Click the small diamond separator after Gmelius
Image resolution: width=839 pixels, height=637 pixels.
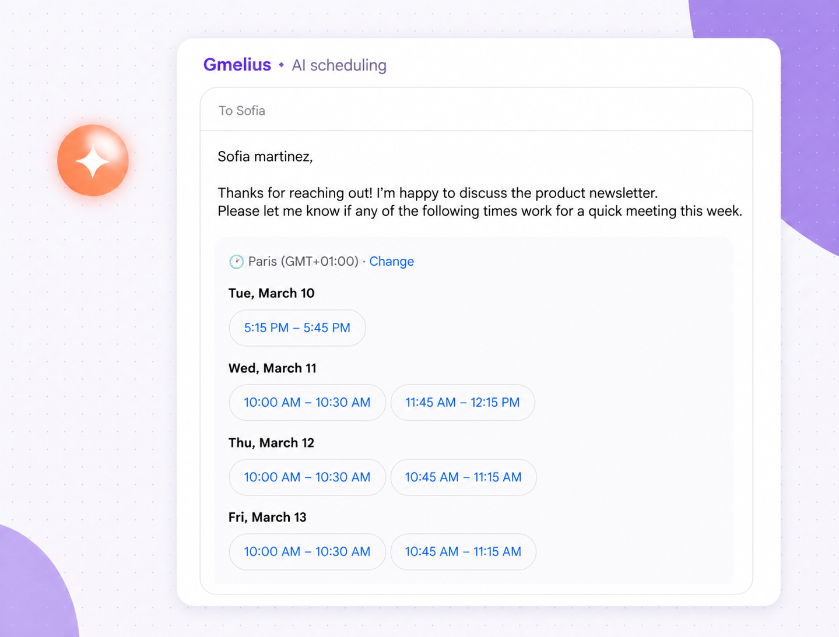point(282,65)
